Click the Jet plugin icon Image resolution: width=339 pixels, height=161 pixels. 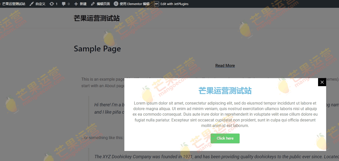[x=157, y=4]
